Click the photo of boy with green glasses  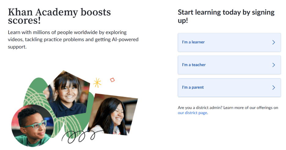pyautogui.click(x=32, y=125)
